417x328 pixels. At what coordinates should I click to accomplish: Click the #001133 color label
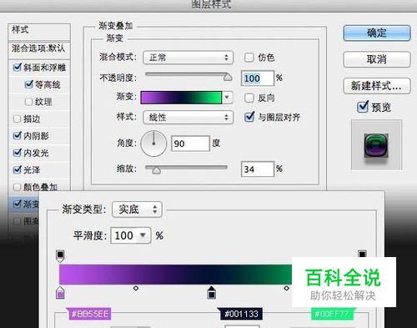pos(241,314)
